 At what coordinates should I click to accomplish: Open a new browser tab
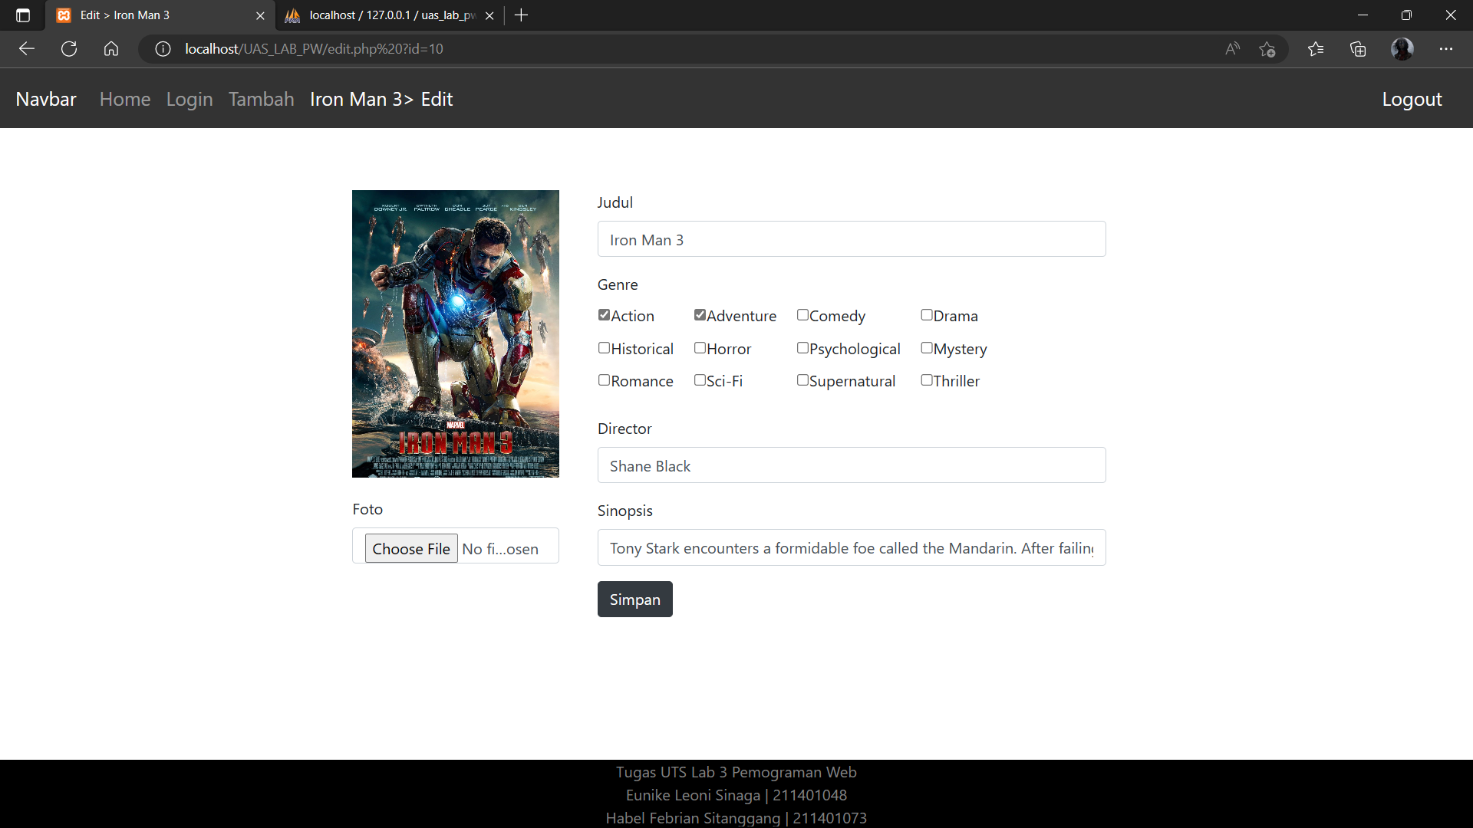pos(522,15)
